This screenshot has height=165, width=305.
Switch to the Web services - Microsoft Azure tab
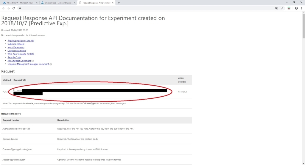click(58, 3)
